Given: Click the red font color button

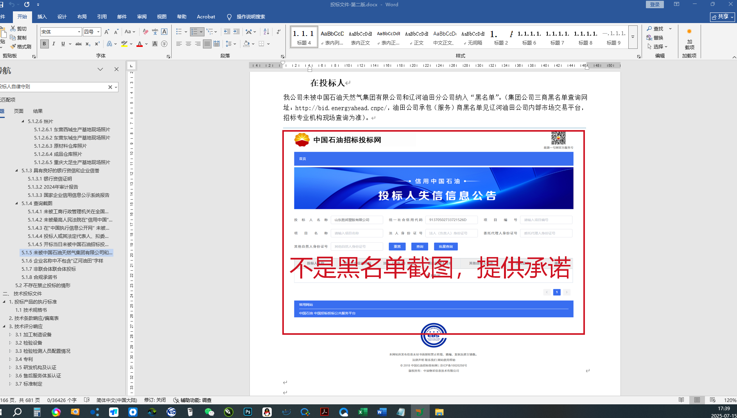Looking at the screenshot, I should click(140, 44).
